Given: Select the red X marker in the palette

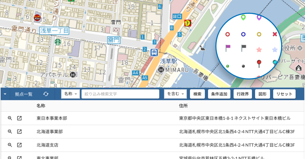Looking at the screenshot, I should point(275,34).
